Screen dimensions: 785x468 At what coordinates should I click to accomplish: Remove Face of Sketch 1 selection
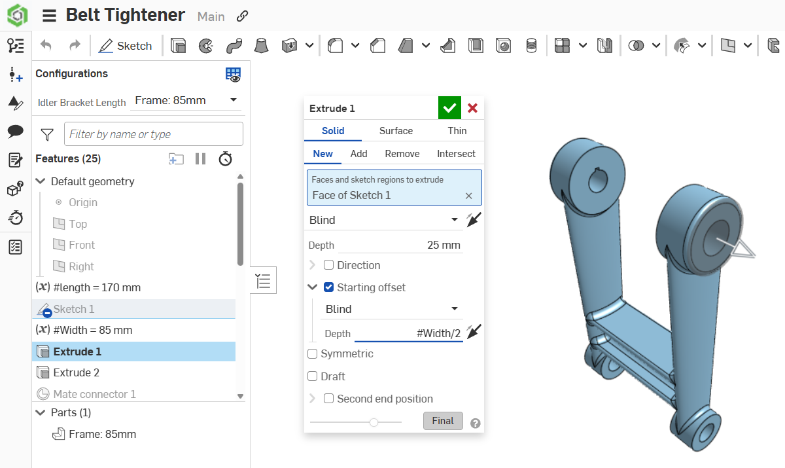tap(468, 196)
